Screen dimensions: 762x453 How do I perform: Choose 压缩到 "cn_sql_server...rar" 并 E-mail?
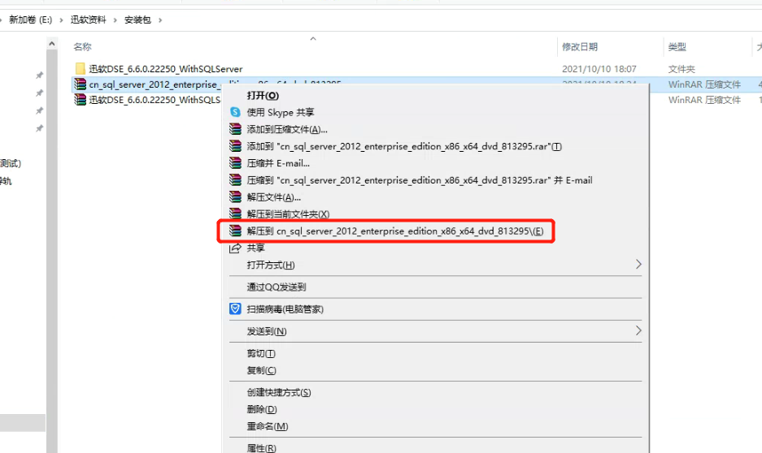(420, 180)
